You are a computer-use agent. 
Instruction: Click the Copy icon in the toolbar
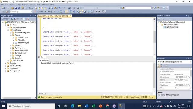[52, 8]
